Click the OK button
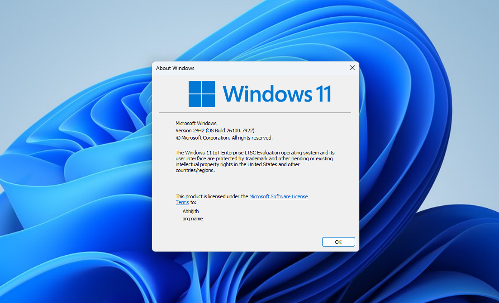The image size is (499, 303). click(x=338, y=242)
